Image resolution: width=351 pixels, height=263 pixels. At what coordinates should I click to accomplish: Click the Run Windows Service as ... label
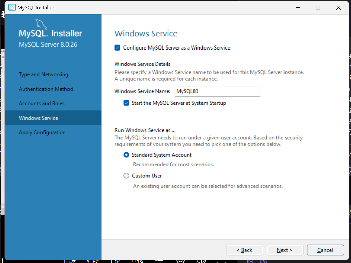point(145,130)
